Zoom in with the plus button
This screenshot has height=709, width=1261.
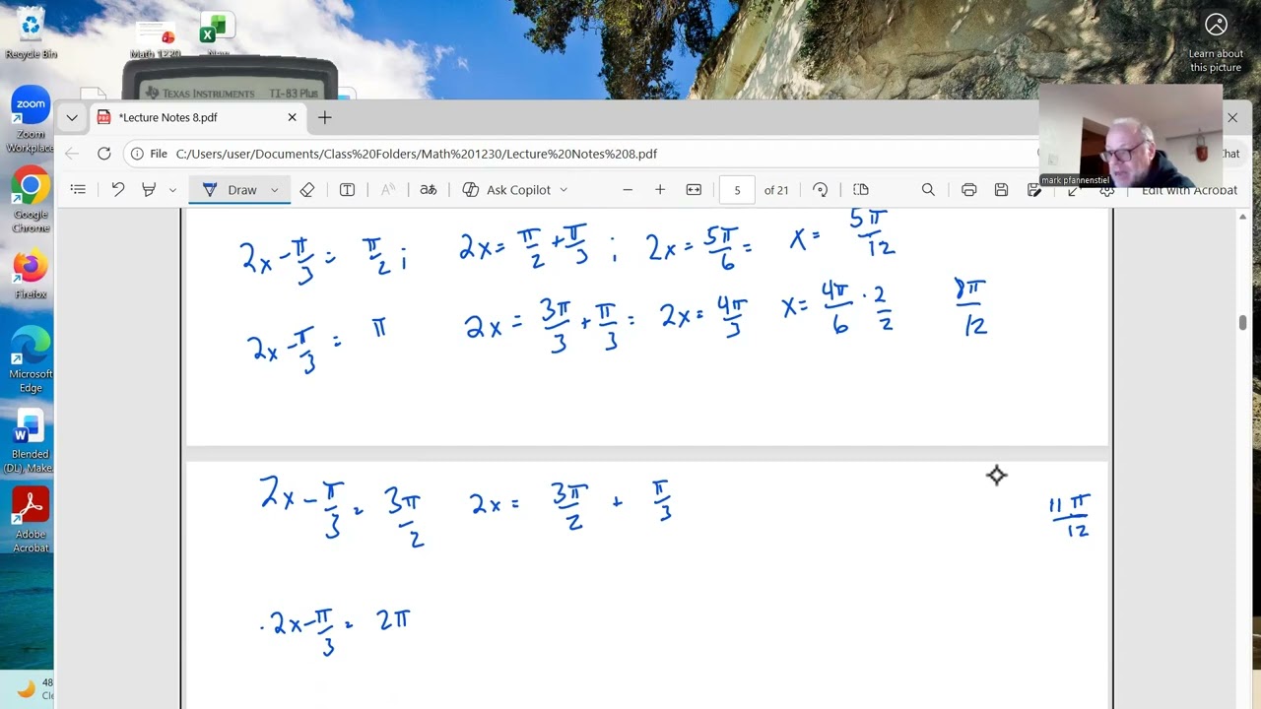click(660, 190)
